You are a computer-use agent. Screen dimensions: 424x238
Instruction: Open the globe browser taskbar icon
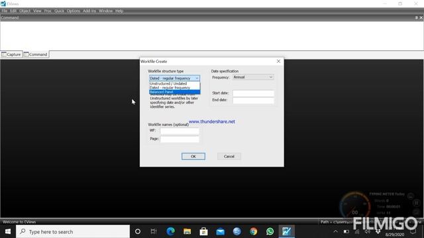(237, 231)
